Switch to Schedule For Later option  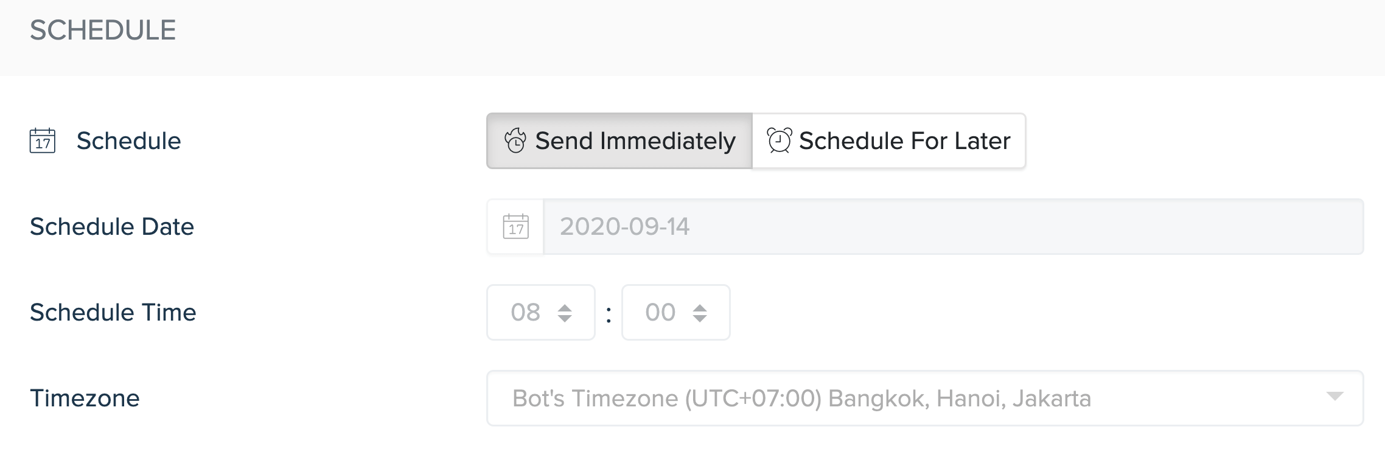pos(890,141)
